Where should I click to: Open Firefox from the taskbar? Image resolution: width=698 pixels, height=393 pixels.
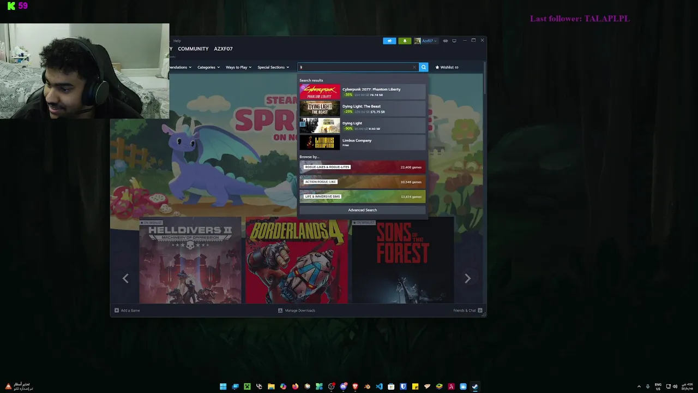295,386
